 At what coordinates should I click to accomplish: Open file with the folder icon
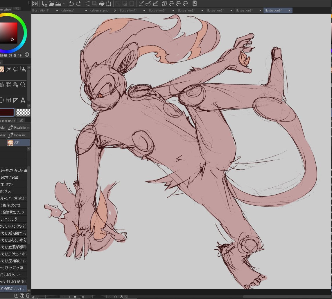(x=51, y=3)
